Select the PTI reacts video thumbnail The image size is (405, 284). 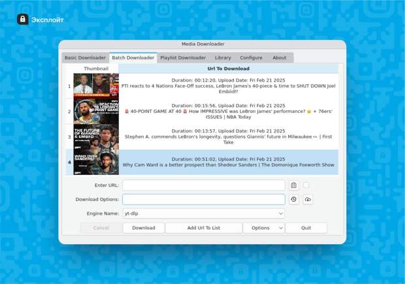pos(96,86)
